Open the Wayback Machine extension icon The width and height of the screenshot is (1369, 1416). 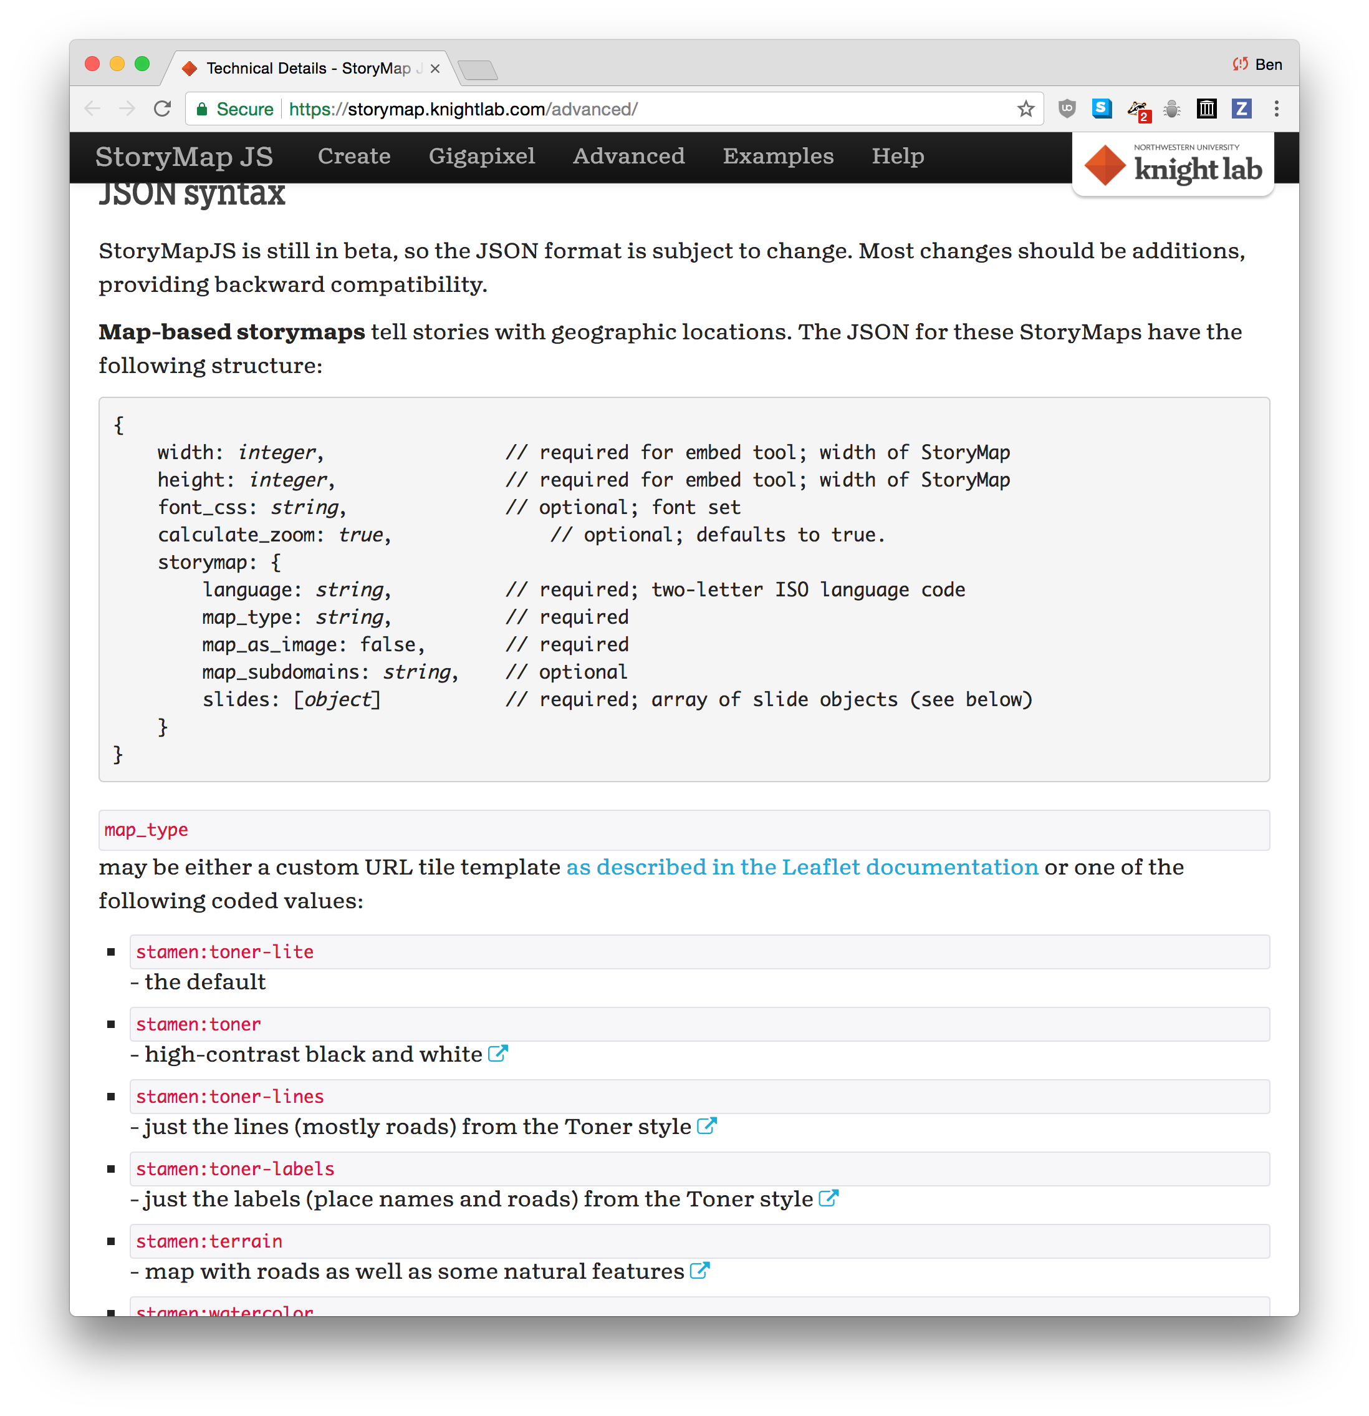pos(1206,109)
